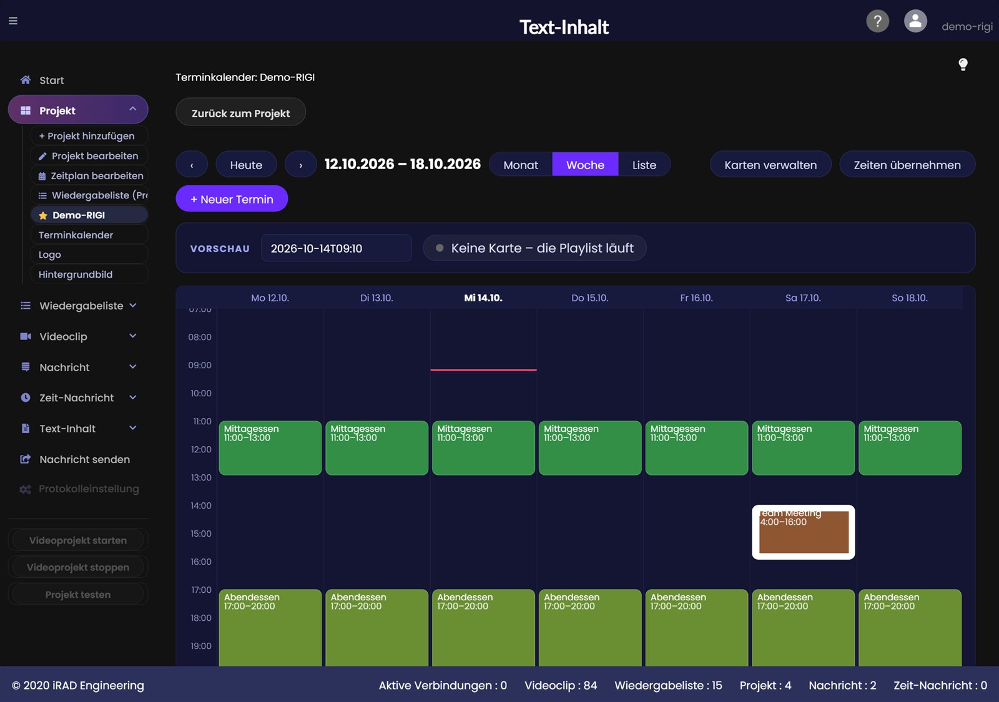Collapse the Projekt section chevron
Image resolution: width=999 pixels, height=702 pixels.
132,109
